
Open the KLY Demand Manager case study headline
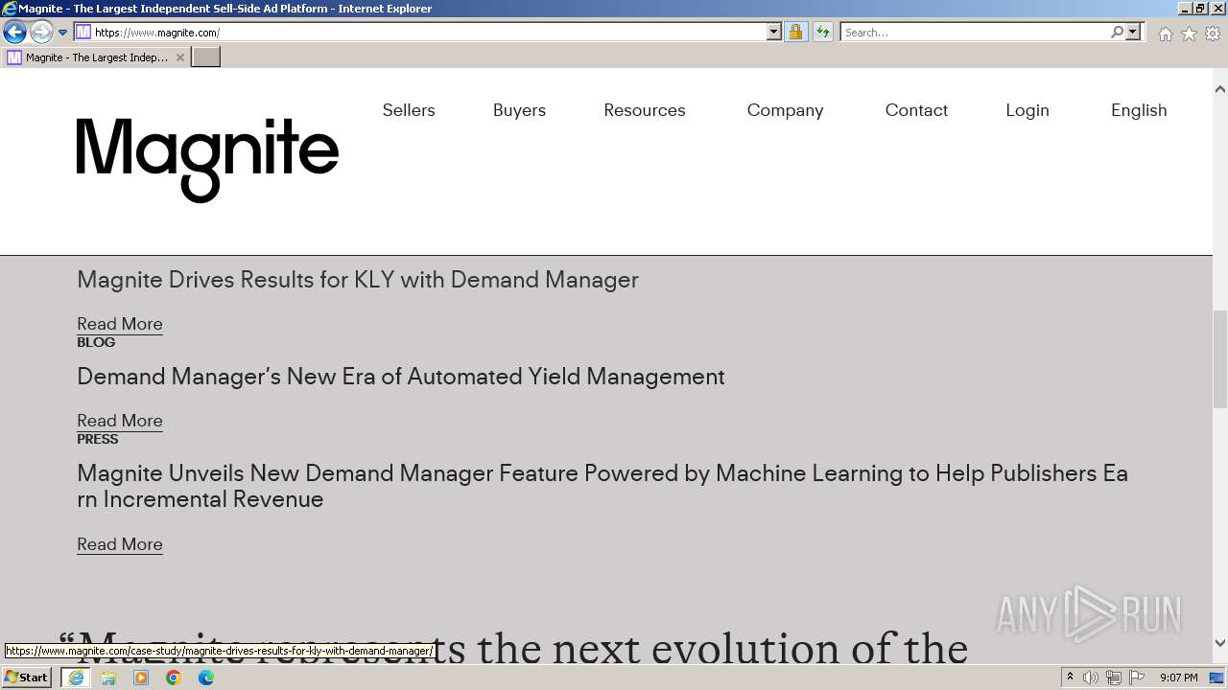point(358,280)
